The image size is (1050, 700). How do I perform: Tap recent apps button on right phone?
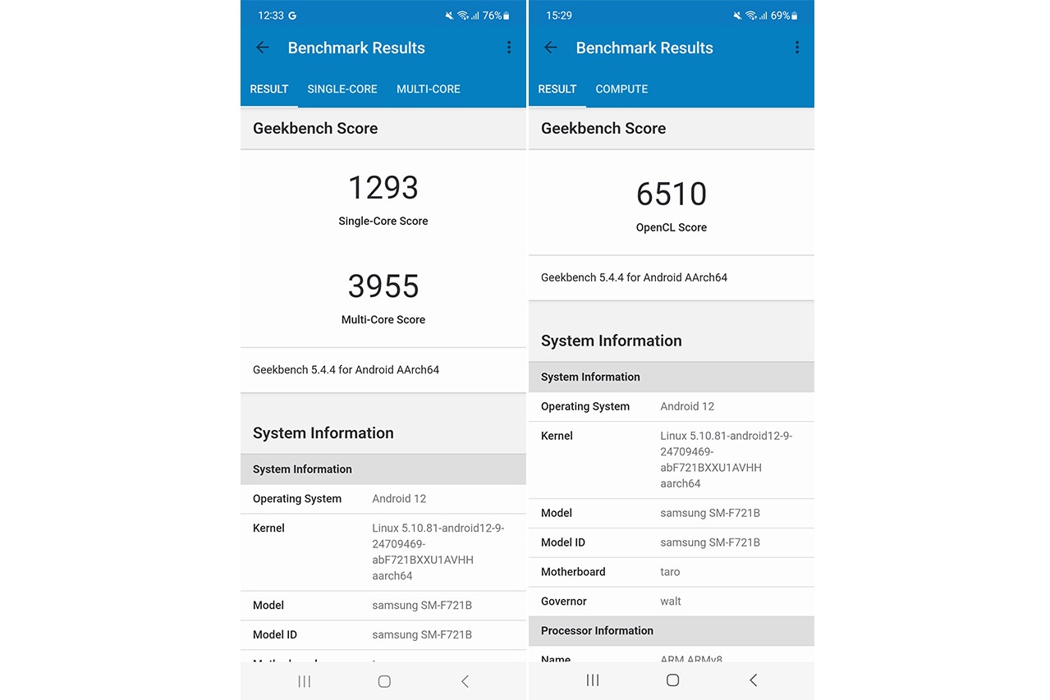coord(593,680)
